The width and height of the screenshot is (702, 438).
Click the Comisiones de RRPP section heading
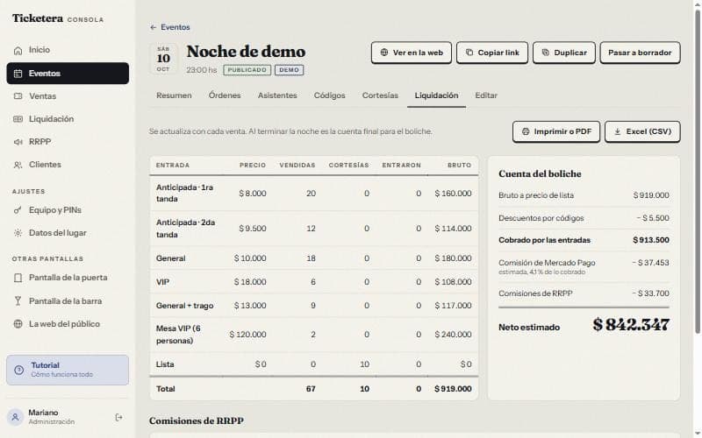pos(196,421)
